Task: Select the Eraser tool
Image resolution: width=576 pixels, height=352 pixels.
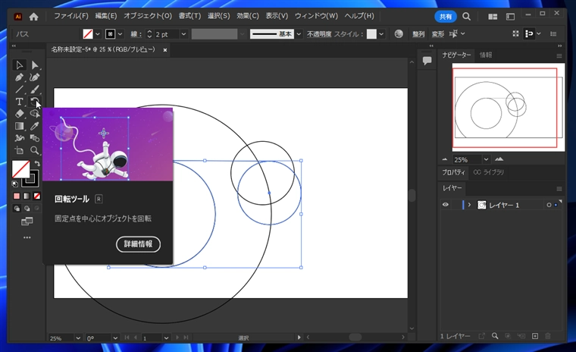Action: 19,114
